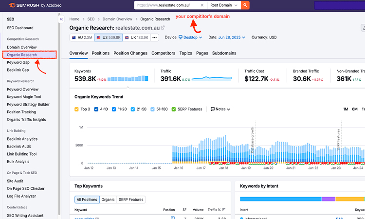Expand the Notes dropdown arrow

click(x=229, y=109)
